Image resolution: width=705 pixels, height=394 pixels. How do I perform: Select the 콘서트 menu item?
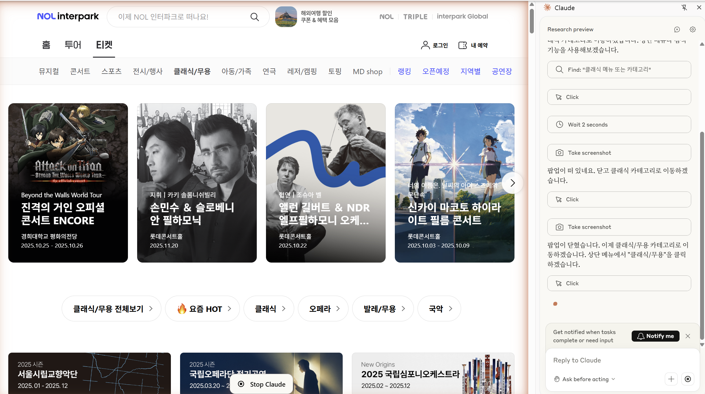coord(80,71)
